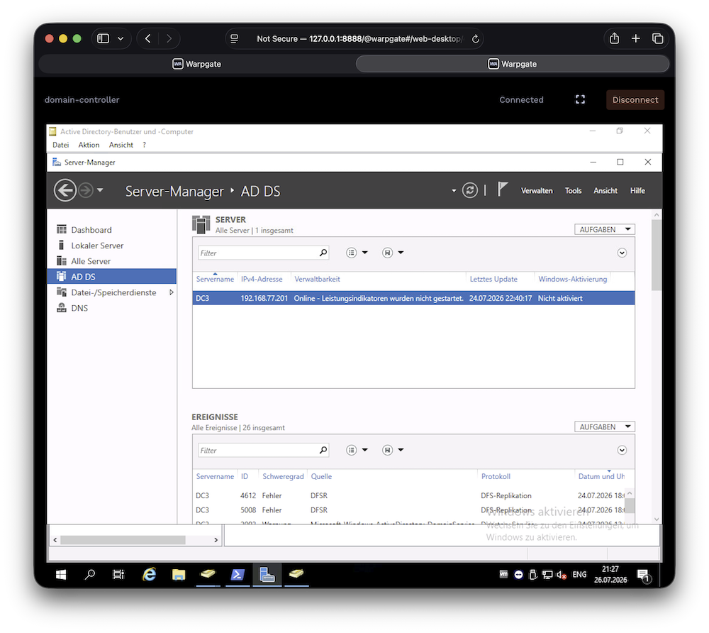
Task: Open the Windows Start menu
Action: [x=61, y=575]
